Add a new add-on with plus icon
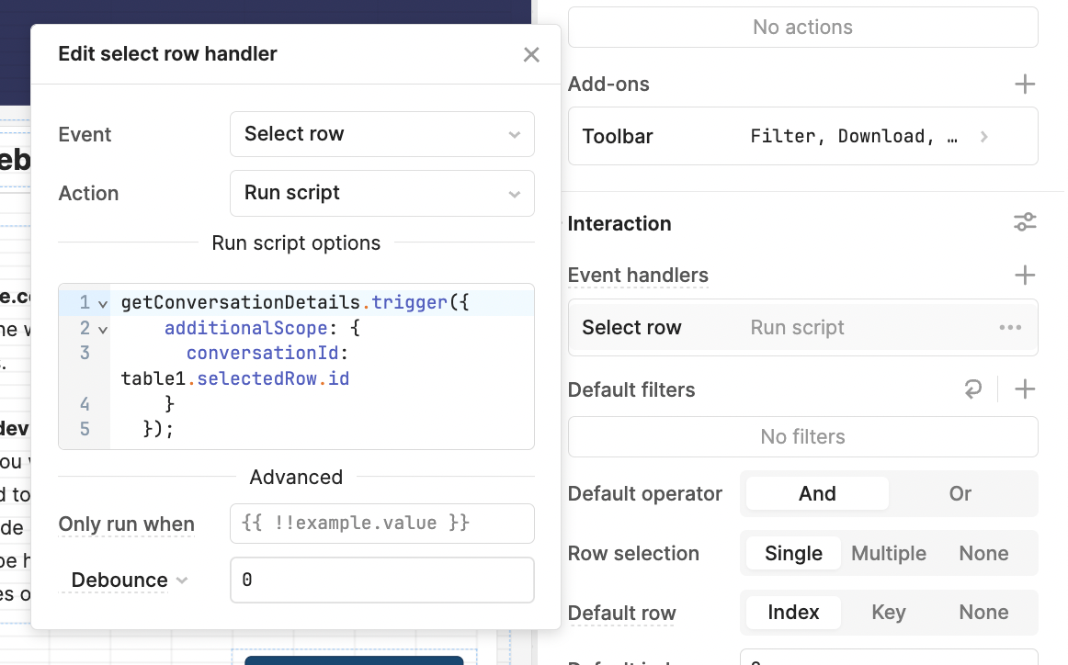 tap(1025, 85)
